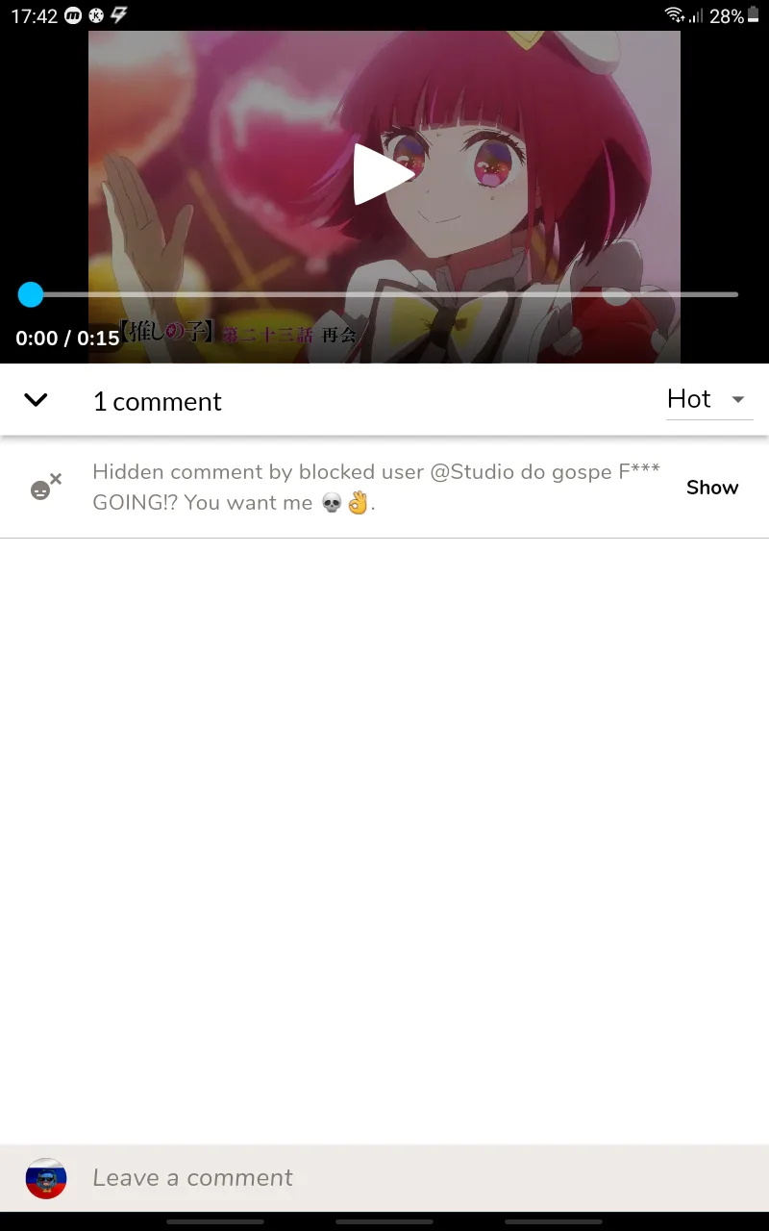Click the @Studio do gospe username
This screenshot has height=1231, width=769.
[520, 472]
